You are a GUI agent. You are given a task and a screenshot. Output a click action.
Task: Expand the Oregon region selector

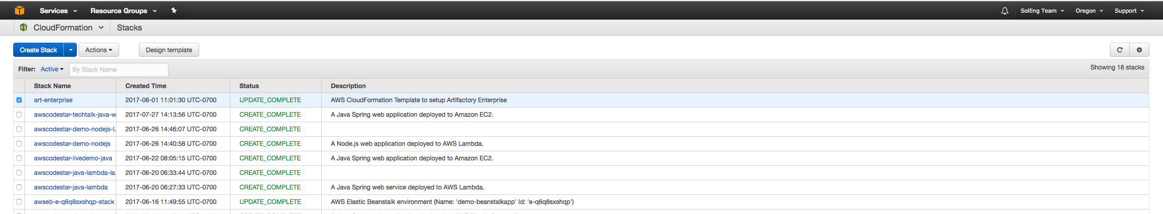coord(1089,11)
